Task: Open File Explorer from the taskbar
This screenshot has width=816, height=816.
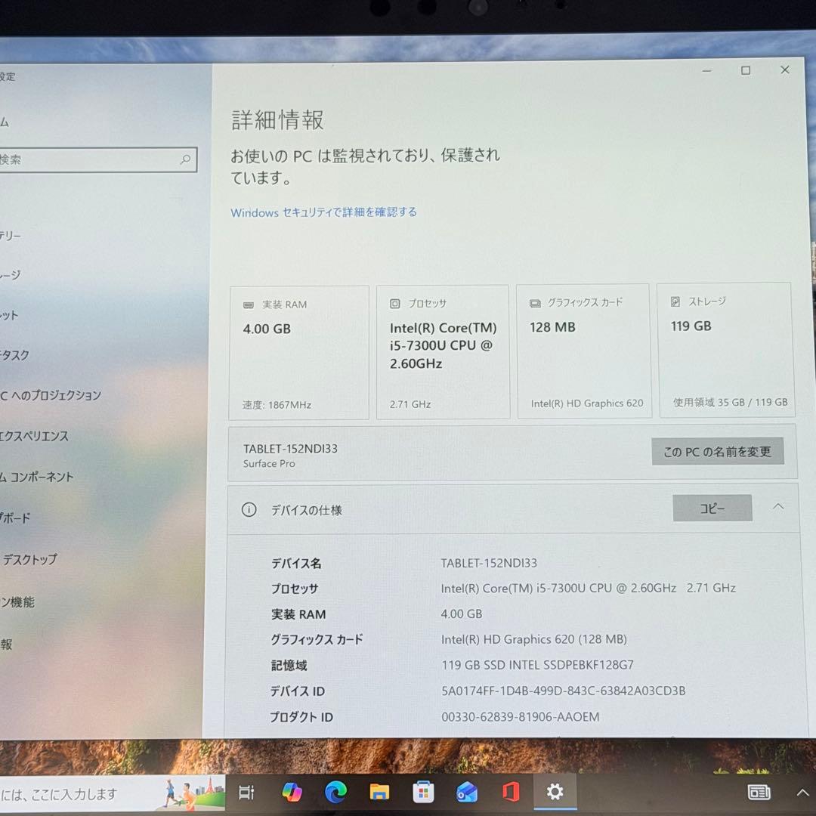Action: [379, 792]
